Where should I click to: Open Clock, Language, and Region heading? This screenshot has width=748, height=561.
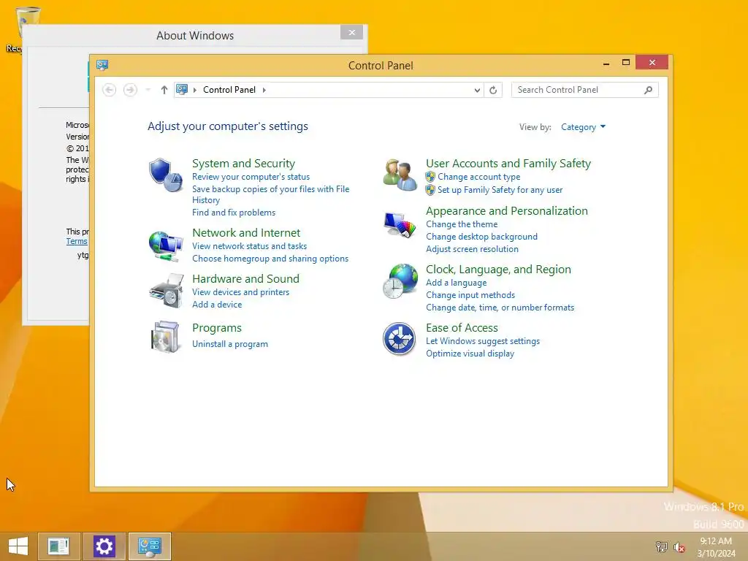tap(498, 269)
